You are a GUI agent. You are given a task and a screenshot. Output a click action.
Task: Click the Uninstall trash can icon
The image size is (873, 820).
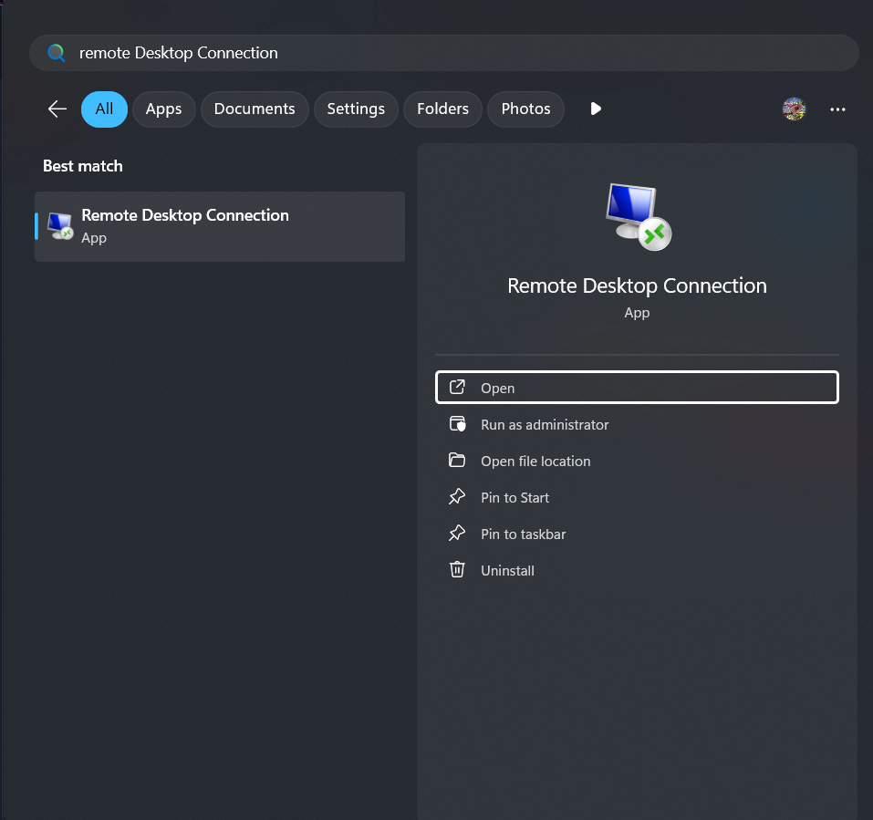[457, 569]
